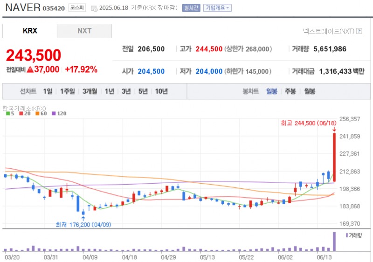Select the 10년 line chart period
The image size is (373, 262).
pyautogui.click(x=161, y=91)
